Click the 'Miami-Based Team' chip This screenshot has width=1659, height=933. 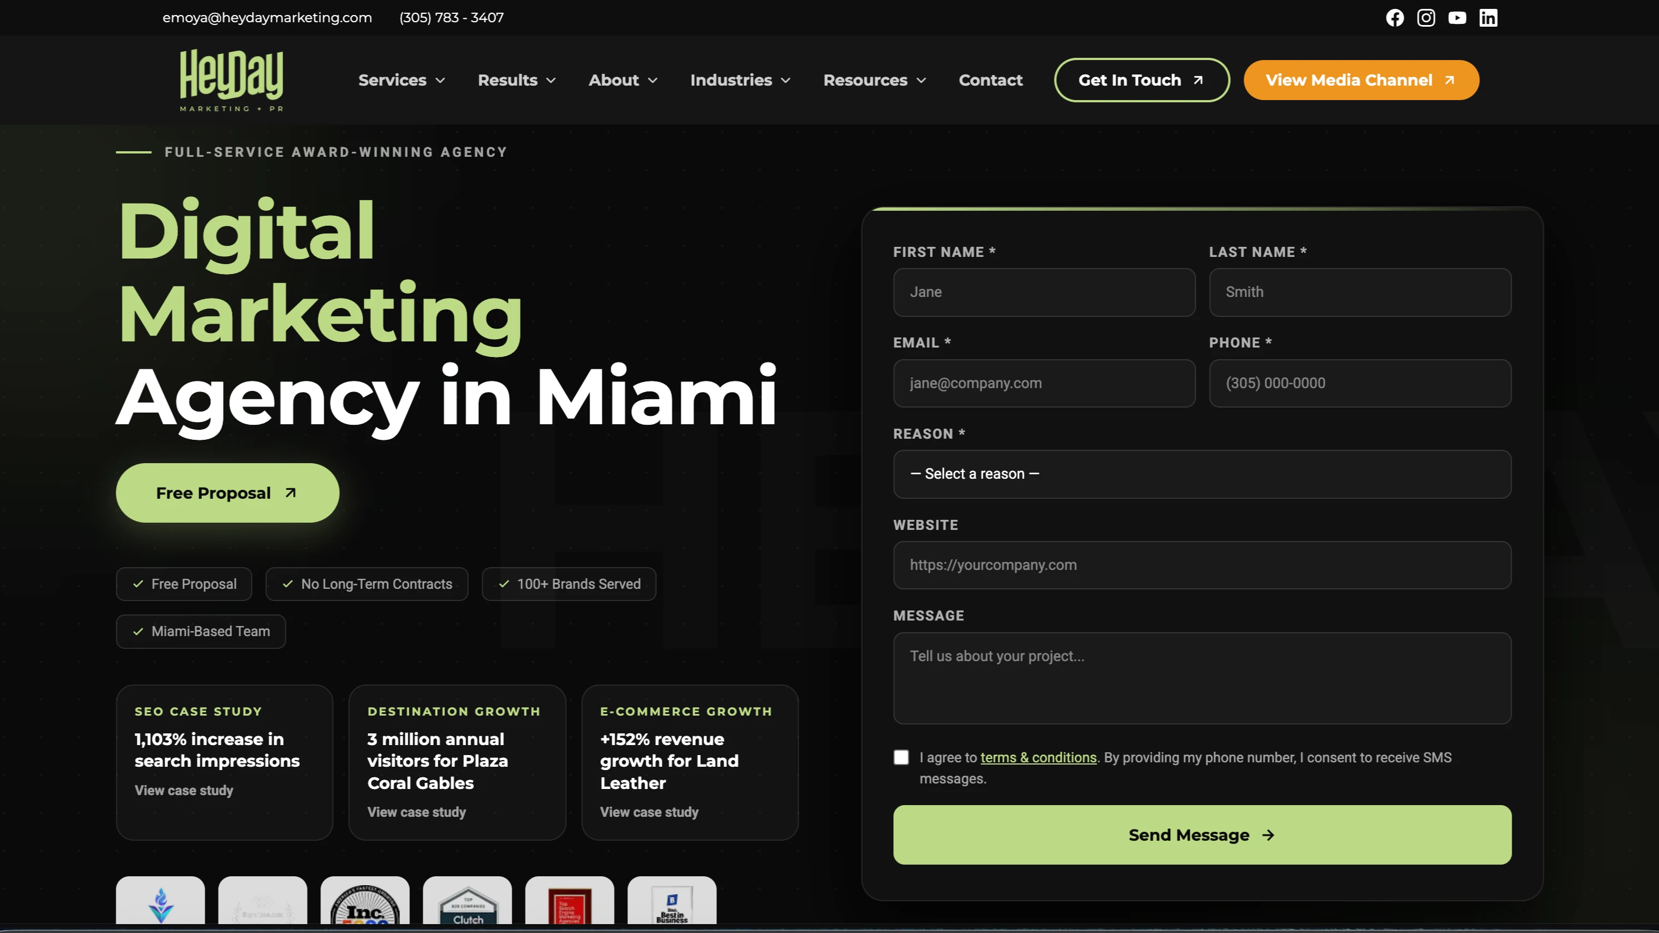201,632
